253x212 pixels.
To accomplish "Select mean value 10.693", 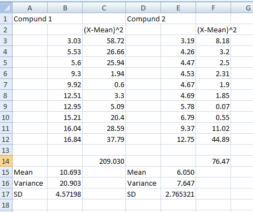I will (65, 172).
